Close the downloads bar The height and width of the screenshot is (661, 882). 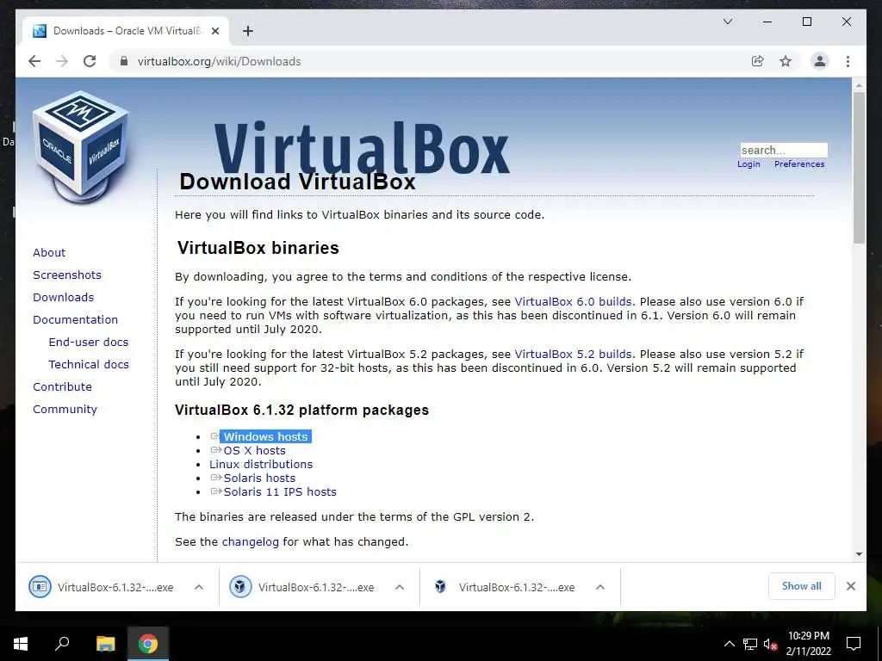tap(850, 586)
